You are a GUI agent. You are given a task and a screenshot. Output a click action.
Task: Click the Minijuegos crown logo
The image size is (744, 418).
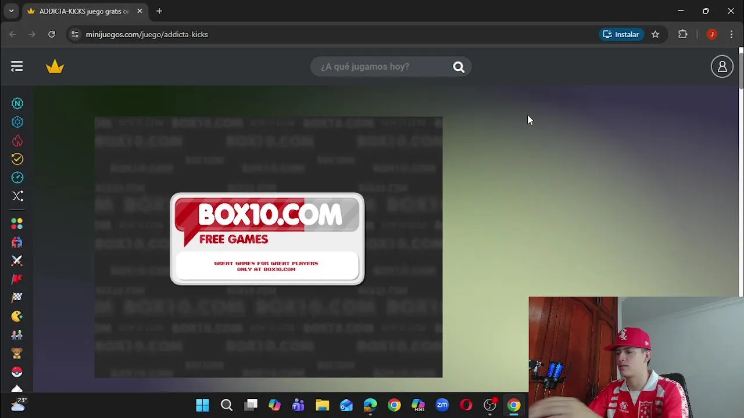(55, 67)
